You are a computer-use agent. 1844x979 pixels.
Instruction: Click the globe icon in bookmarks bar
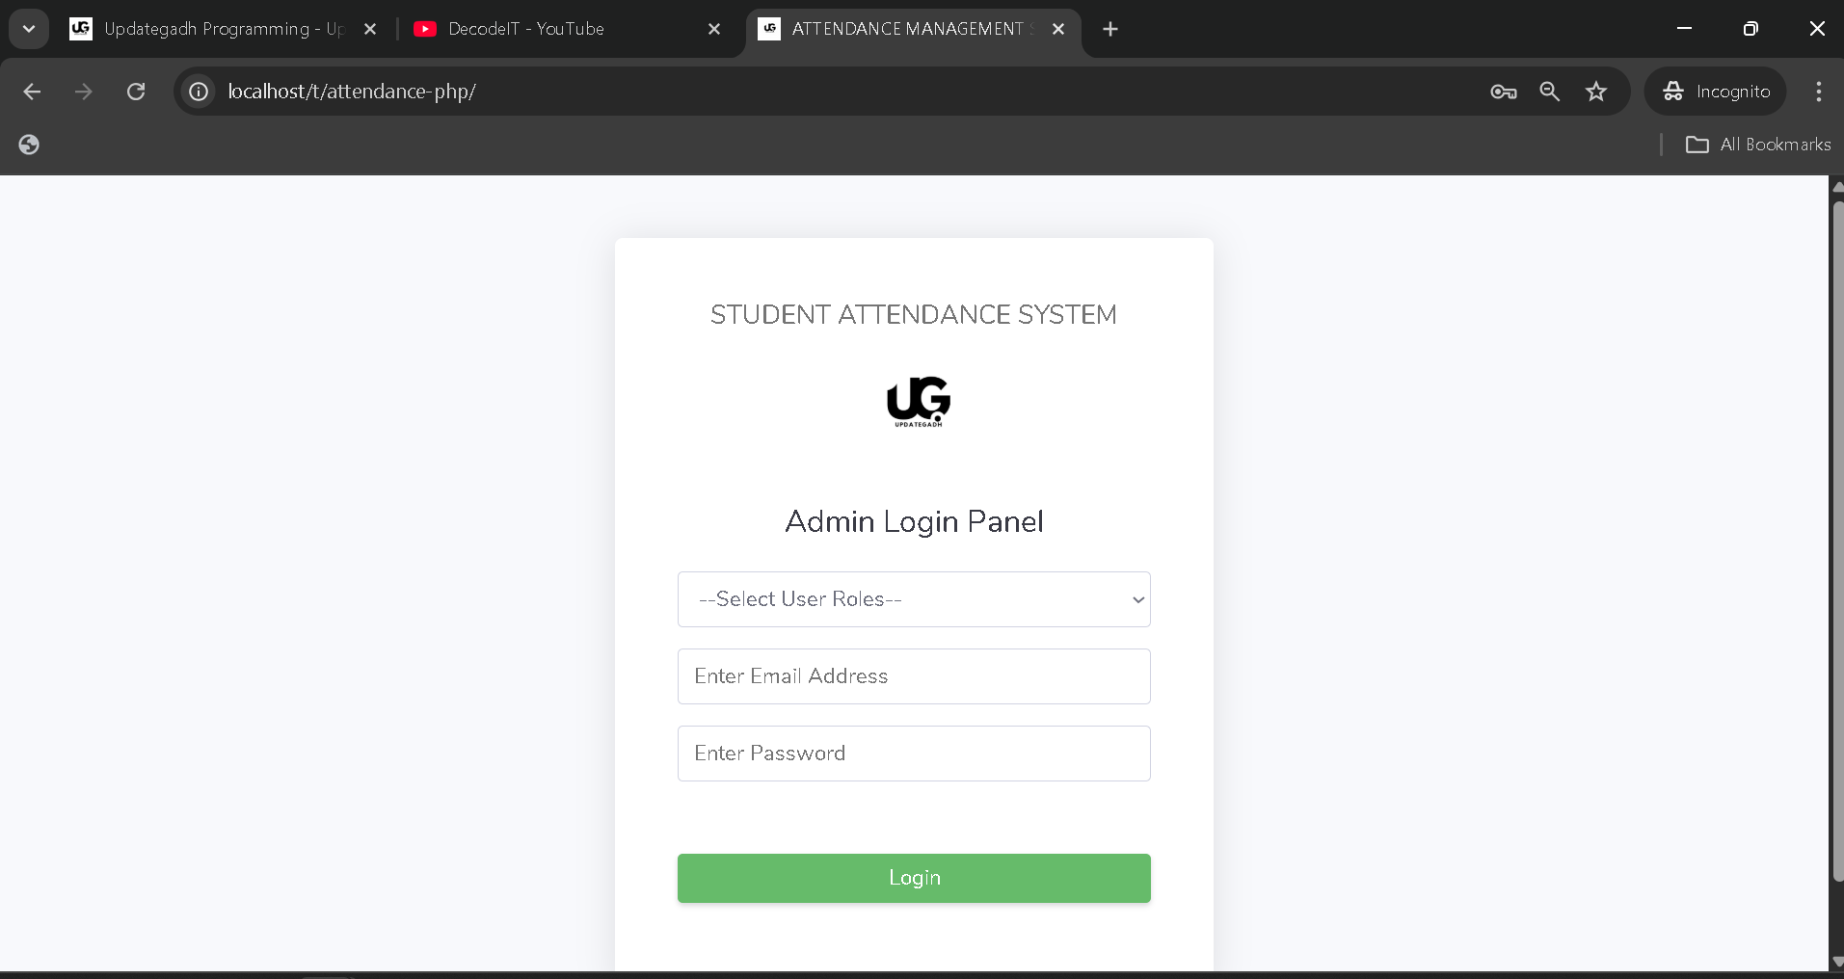(29, 145)
